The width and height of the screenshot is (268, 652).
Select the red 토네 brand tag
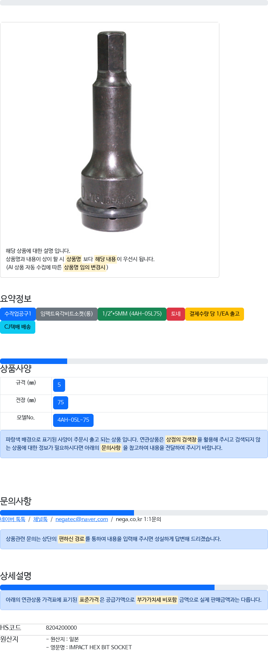pyautogui.click(x=176, y=314)
